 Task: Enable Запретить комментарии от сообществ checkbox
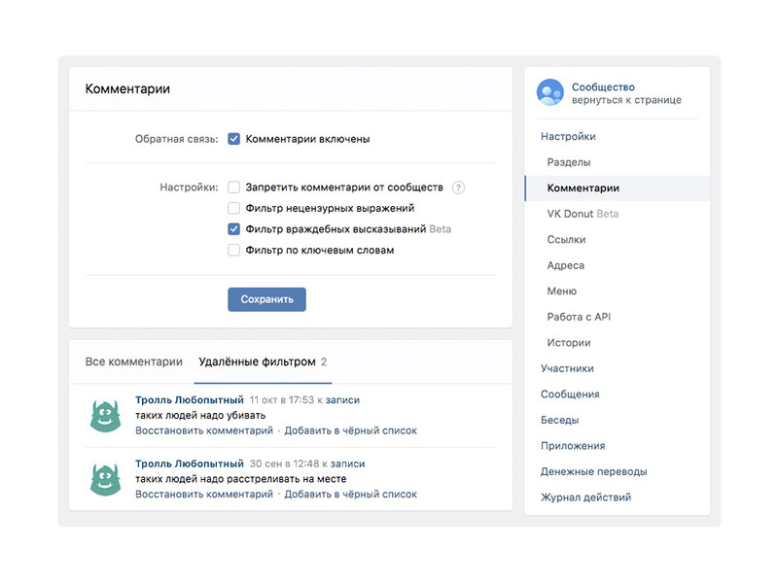(234, 187)
